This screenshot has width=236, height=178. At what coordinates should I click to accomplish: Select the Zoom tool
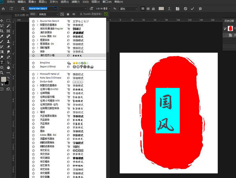pos(3,72)
